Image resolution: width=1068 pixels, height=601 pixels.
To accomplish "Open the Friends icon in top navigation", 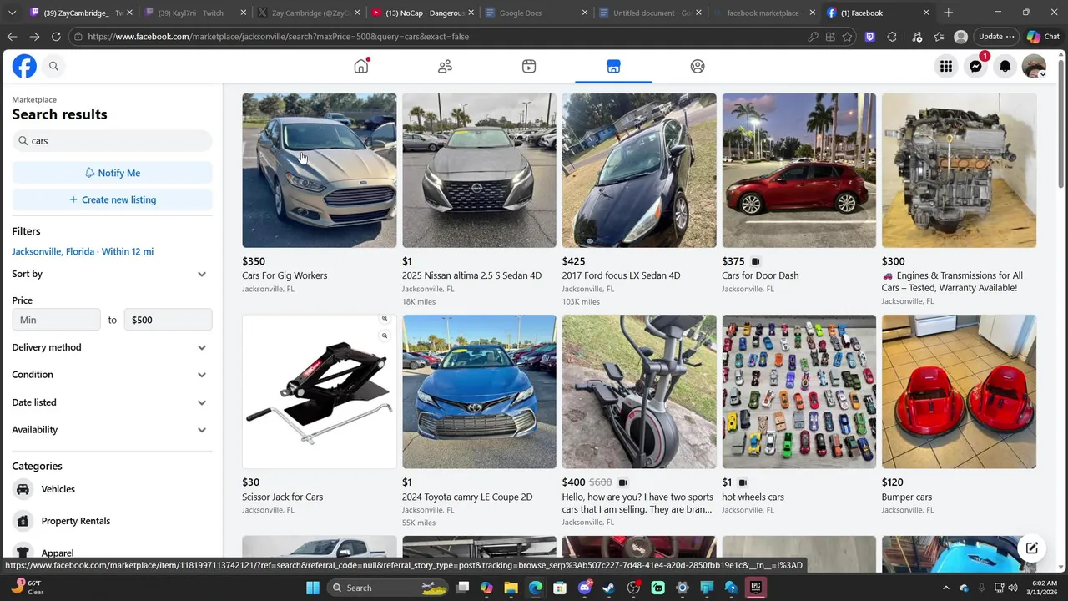I will tap(445, 66).
